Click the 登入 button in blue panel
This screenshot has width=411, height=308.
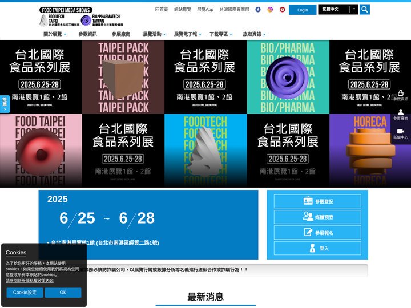click(x=317, y=248)
